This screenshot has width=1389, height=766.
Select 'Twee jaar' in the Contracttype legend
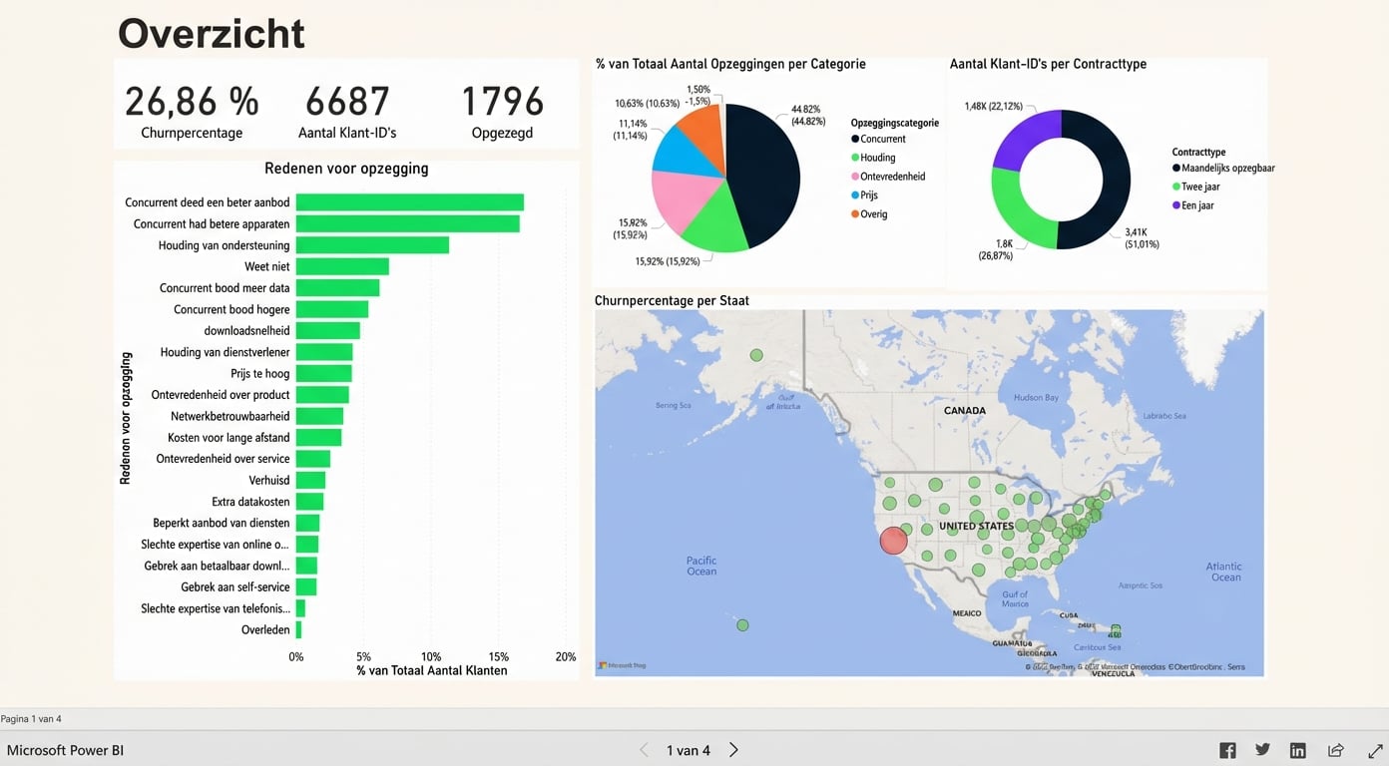coord(1199,187)
